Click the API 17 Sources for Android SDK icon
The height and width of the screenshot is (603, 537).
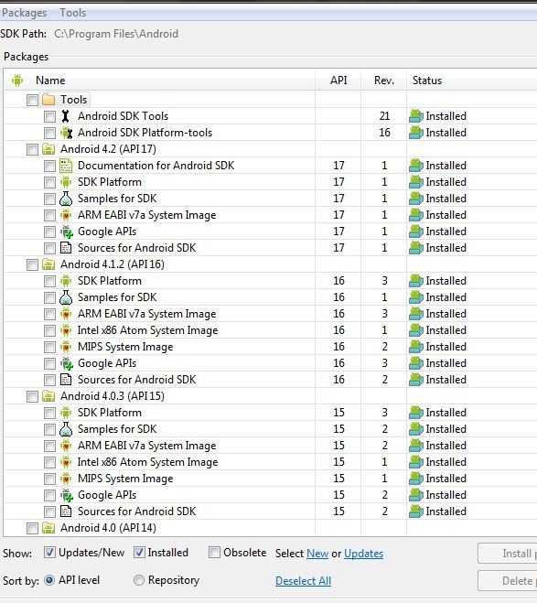click(66, 248)
